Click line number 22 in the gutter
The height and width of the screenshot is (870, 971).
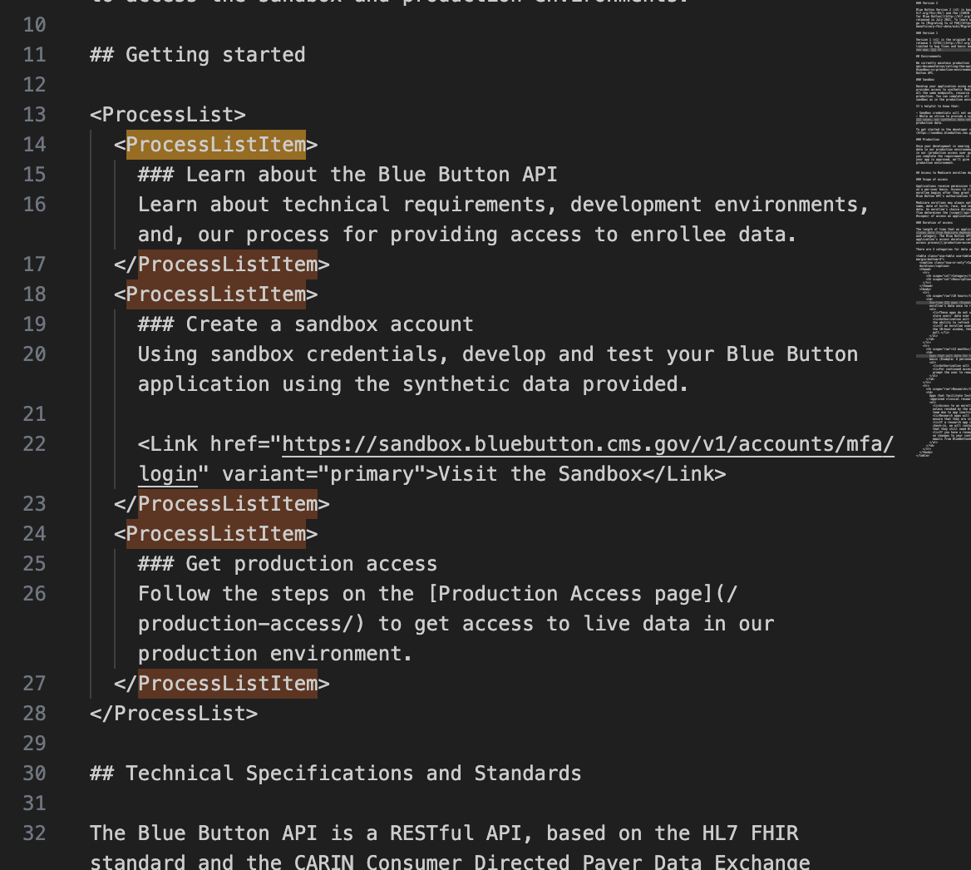(x=35, y=444)
